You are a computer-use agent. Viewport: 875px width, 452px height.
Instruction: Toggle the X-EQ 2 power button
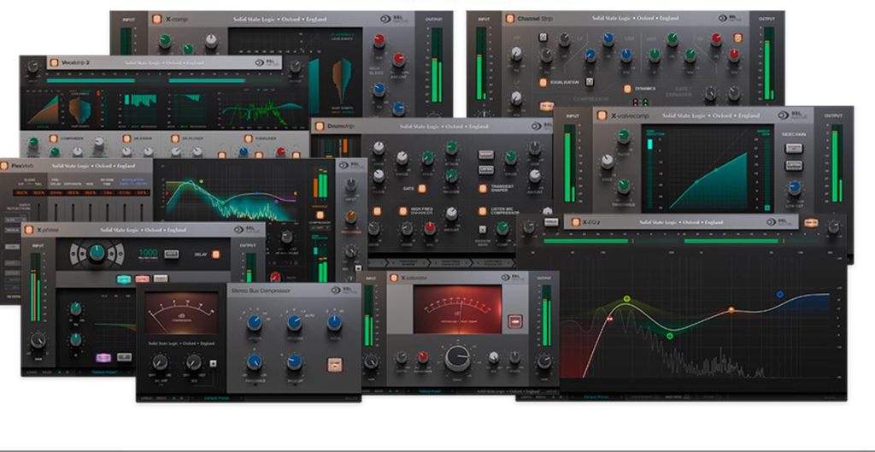coord(574,222)
